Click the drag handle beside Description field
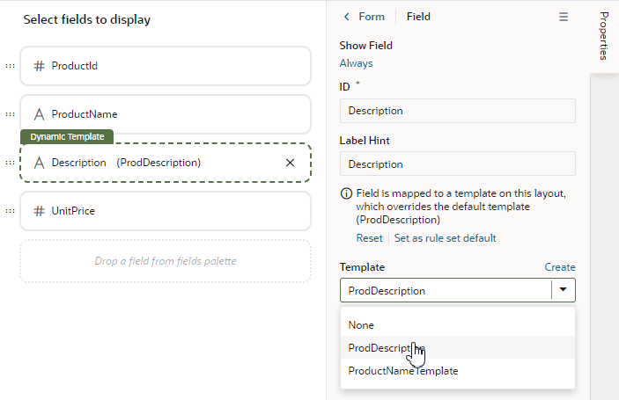The image size is (619, 400). tap(10, 163)
